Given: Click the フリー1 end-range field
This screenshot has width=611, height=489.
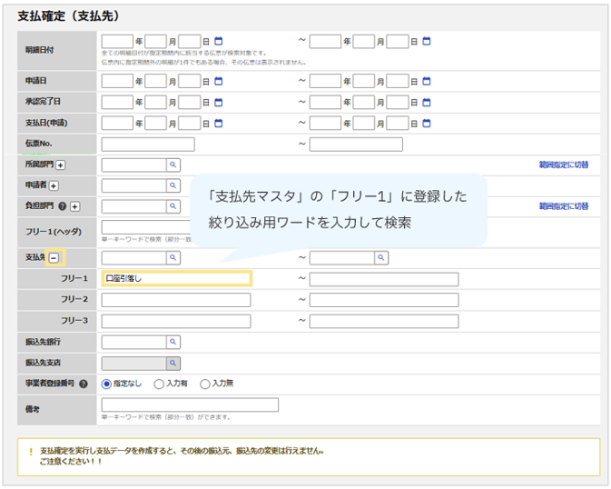Looking at the screenshot, I should coord(384,279).
